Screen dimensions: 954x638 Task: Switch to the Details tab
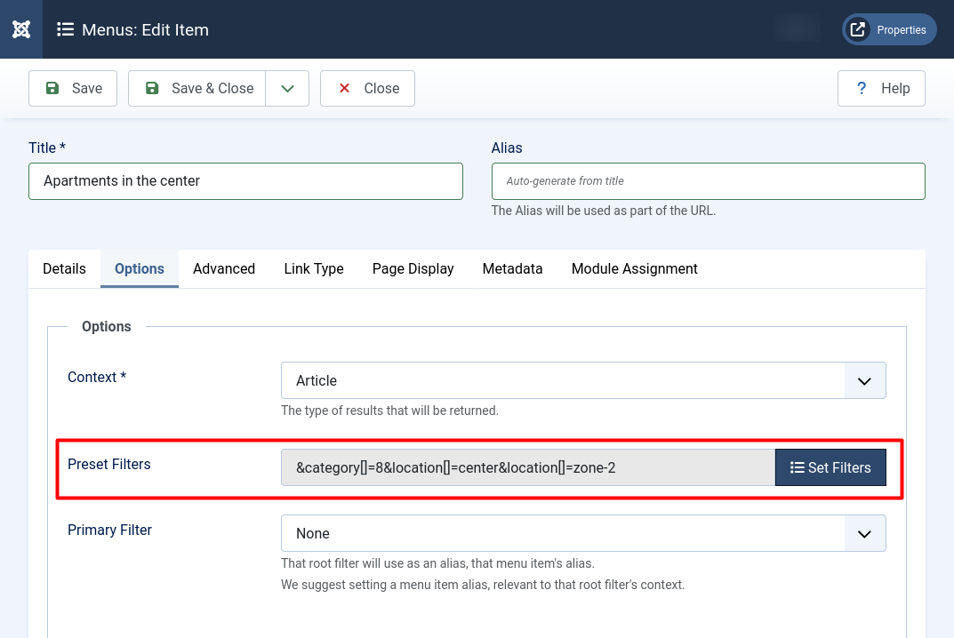(x=65, y=269)
